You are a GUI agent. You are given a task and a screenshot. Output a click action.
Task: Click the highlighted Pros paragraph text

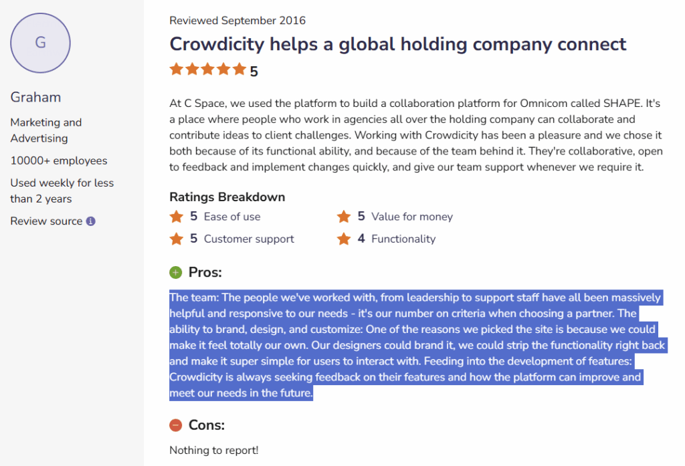click(x=415, y=345)
